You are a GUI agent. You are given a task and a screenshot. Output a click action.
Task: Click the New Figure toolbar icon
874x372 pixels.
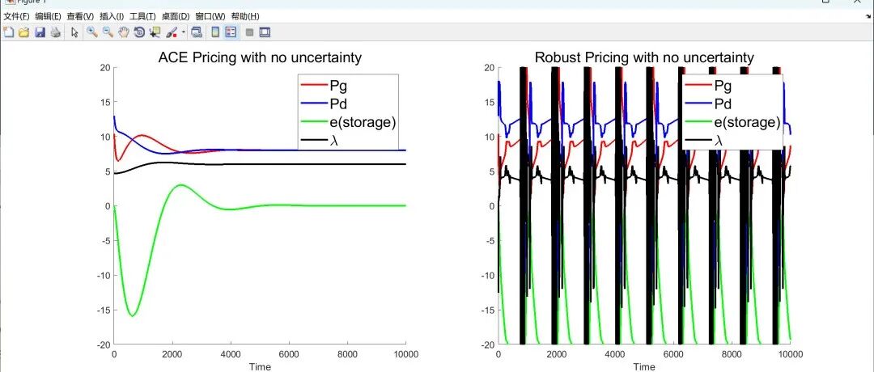pyautogui.click(x=8, y=32)
